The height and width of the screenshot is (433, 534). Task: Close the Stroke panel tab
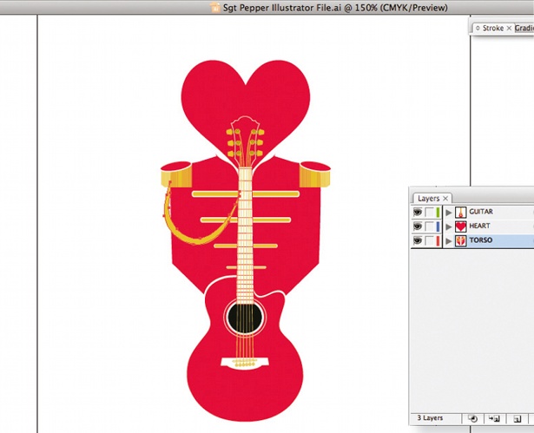click(509, 29)
